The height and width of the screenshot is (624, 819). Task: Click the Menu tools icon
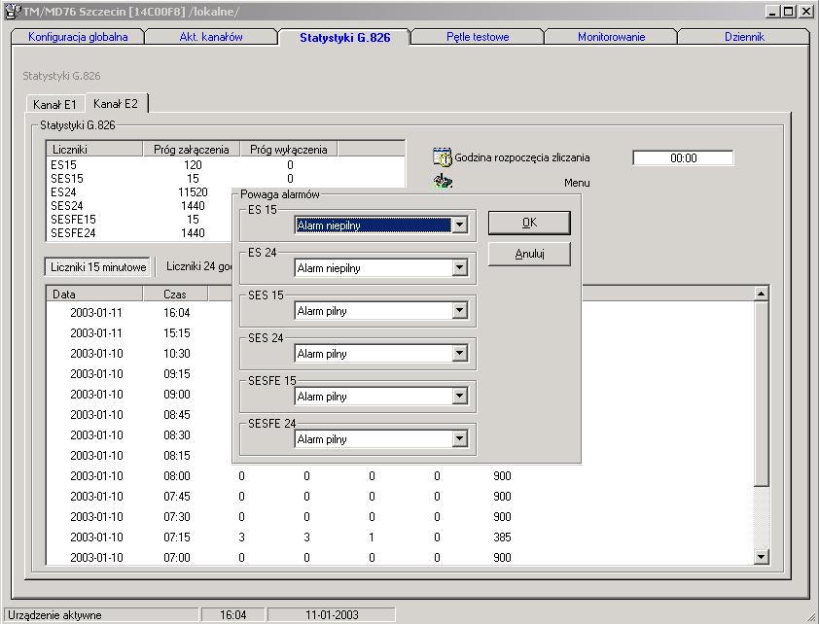pos(443,182)
